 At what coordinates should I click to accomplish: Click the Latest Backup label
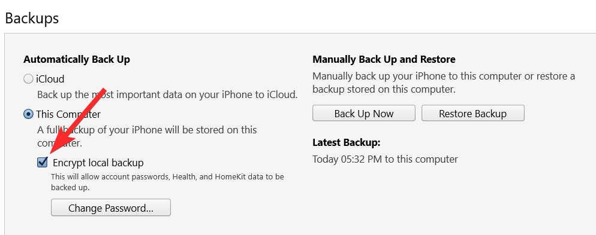pyautogui.click(x=347, y=142)
